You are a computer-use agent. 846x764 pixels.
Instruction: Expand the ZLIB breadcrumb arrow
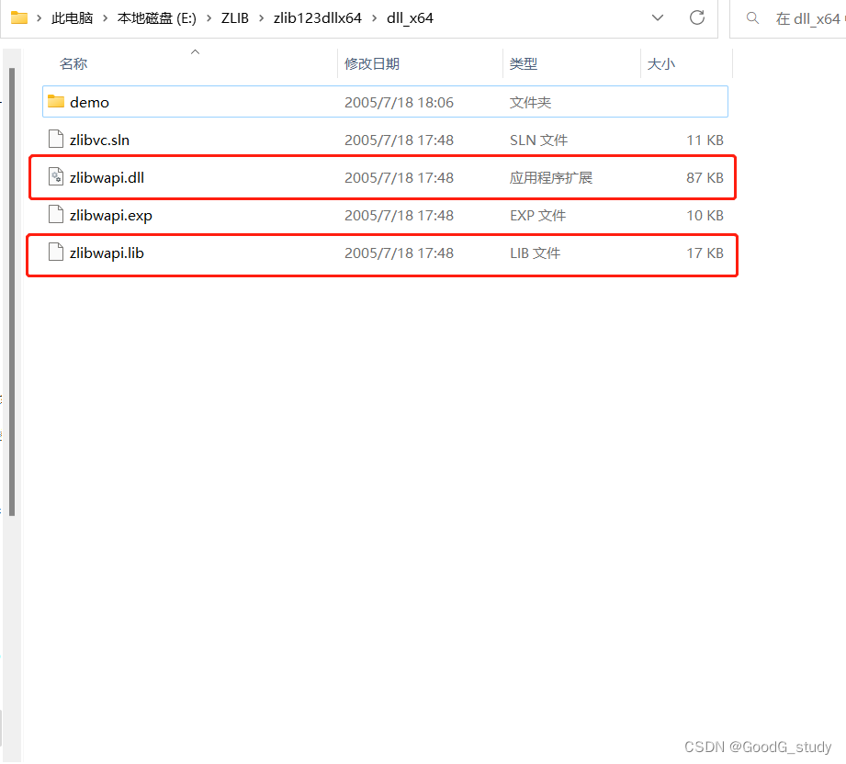(259, 17)
